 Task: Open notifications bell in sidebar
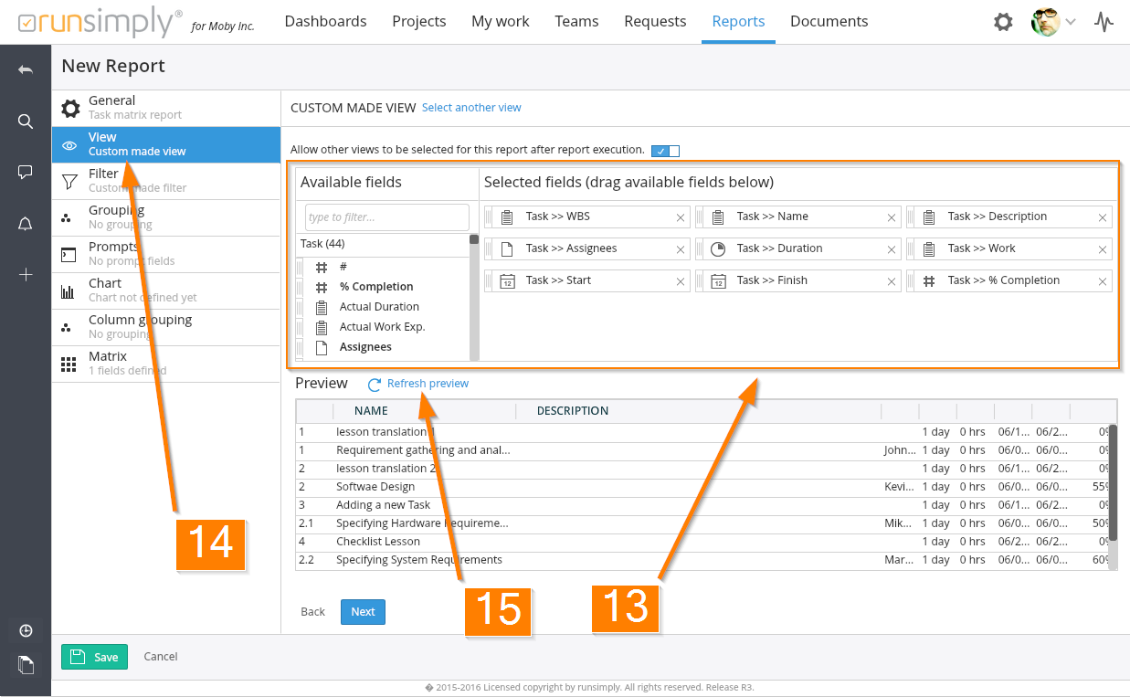26,224
